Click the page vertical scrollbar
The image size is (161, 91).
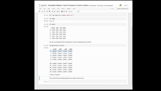coord(132,56)
